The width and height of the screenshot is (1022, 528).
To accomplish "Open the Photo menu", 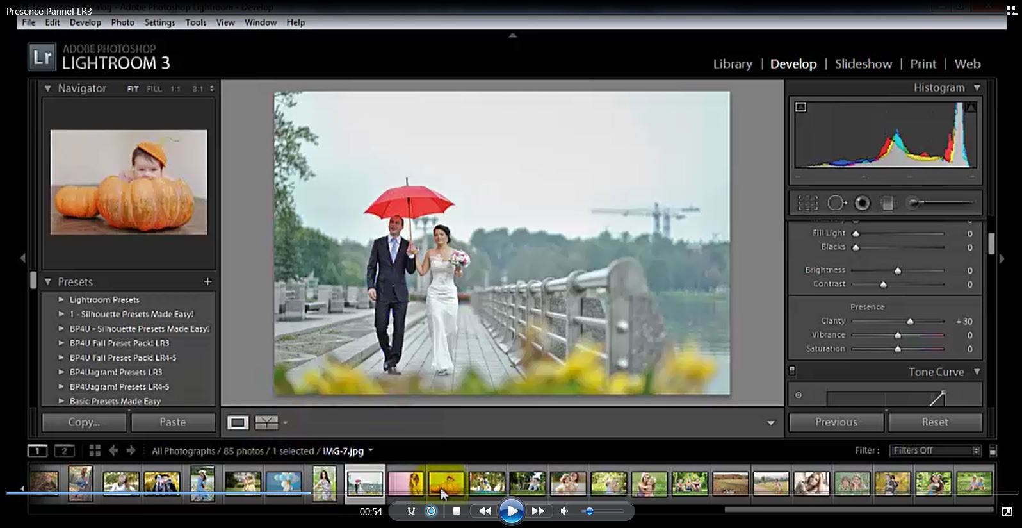I will pos(122,22).
